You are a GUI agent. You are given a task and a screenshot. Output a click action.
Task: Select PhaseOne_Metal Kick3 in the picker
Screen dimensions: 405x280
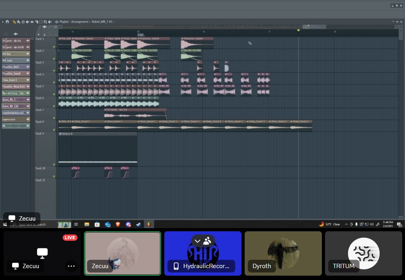[x=16, y=86]
